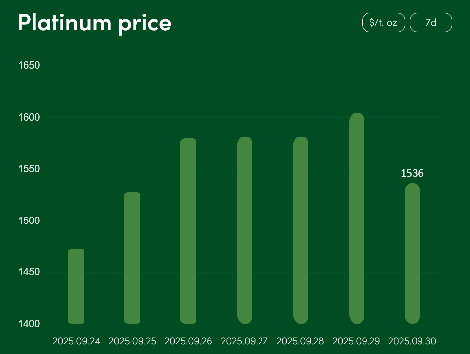Click the 2025.09.30 date label
This screenshot has width=470, height=354.
(412, 341)
